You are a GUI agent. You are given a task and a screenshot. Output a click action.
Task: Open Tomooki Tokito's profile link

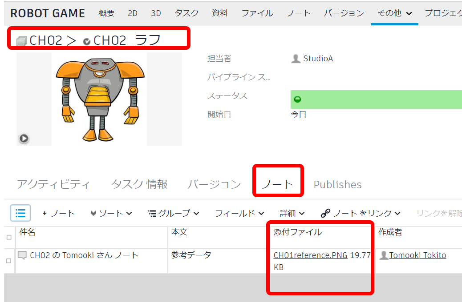(418, 255)
